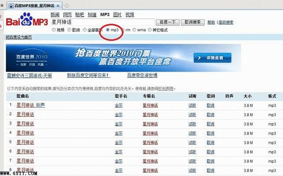Screen dimensions: 283x176
Task: Click the mp3 format cell in row 4
Action: point(272,134)
